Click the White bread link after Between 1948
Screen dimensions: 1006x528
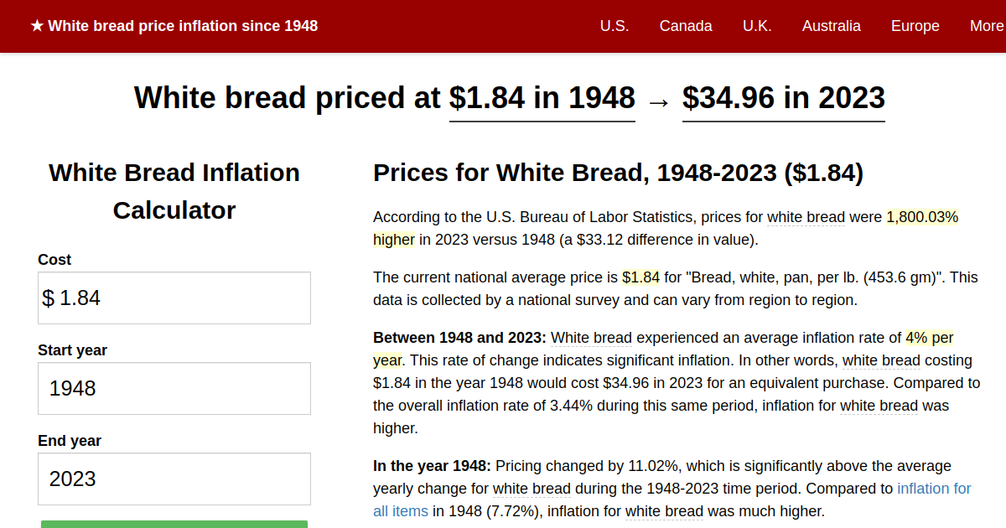click(x=591, y=338)
